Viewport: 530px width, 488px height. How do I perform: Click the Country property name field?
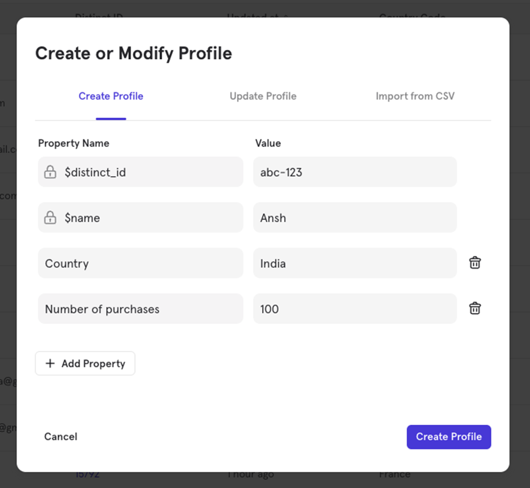tap(140, 263)
